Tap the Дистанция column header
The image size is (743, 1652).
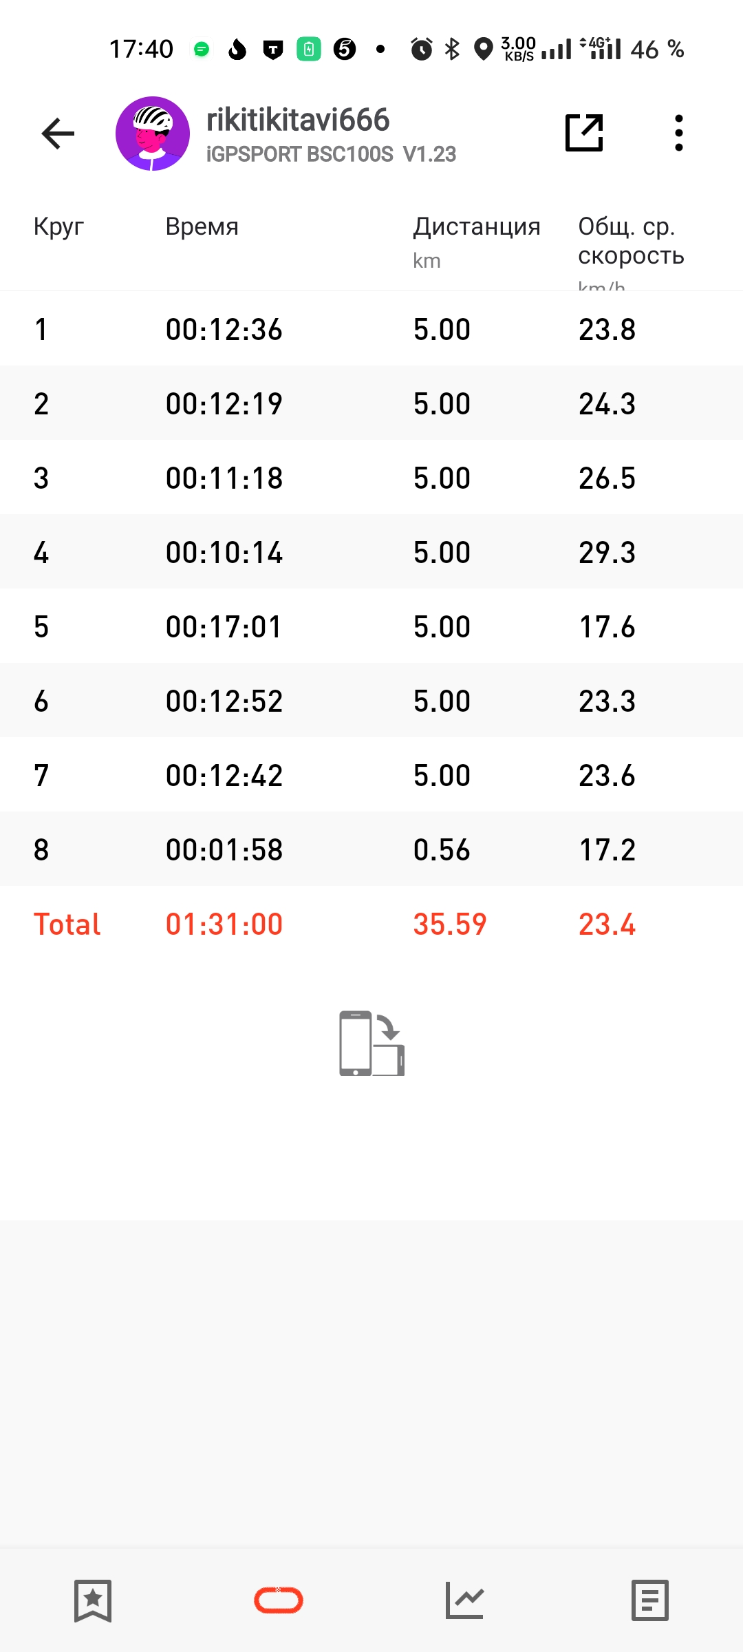coord(477,226)
